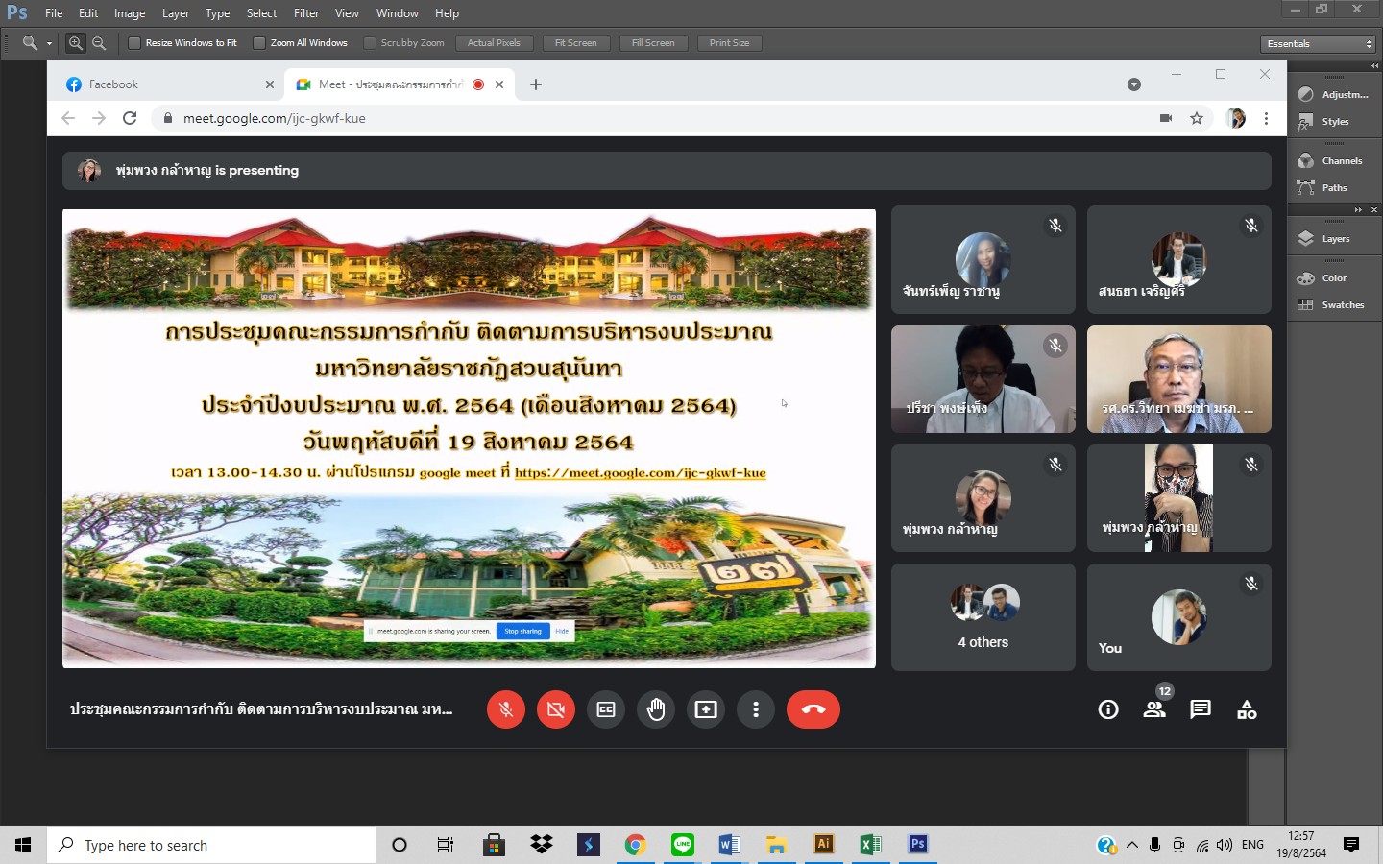Open the Channels panel icon
The width and height of the screenshot is (1383, 864).
1306,161
